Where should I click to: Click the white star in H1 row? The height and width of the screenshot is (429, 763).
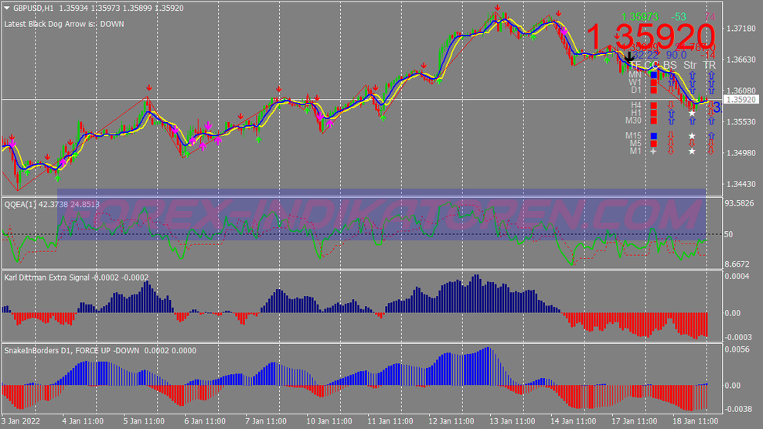[x=692, y=113]
